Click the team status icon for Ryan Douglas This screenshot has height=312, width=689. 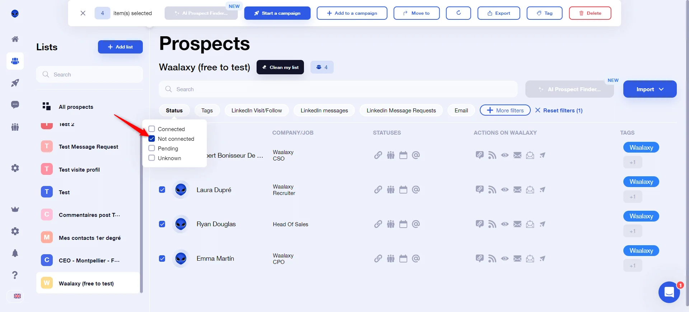391,224
